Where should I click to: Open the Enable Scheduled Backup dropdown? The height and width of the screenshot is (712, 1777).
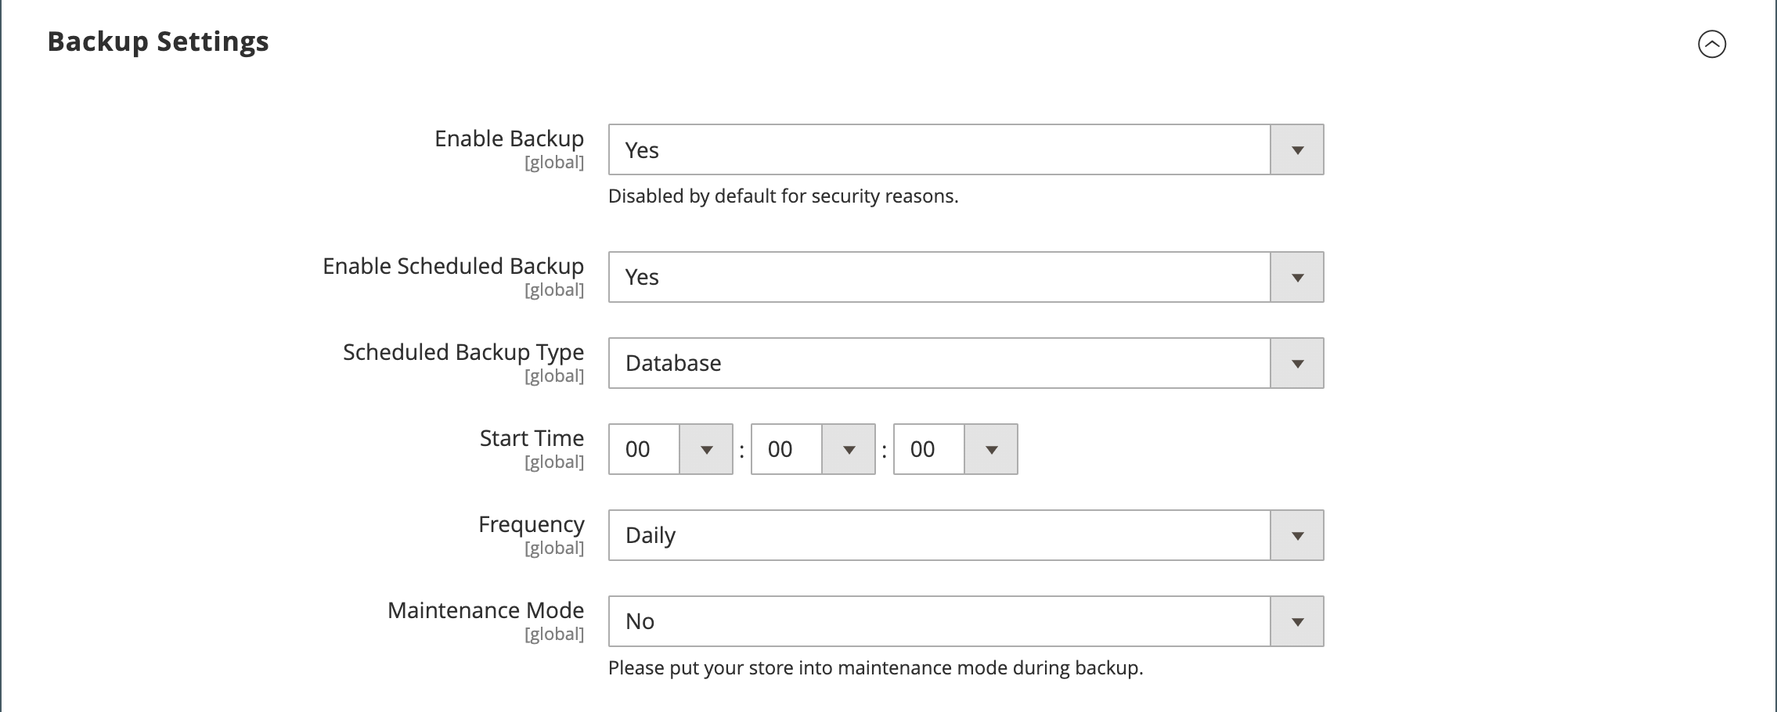[965, 277]
